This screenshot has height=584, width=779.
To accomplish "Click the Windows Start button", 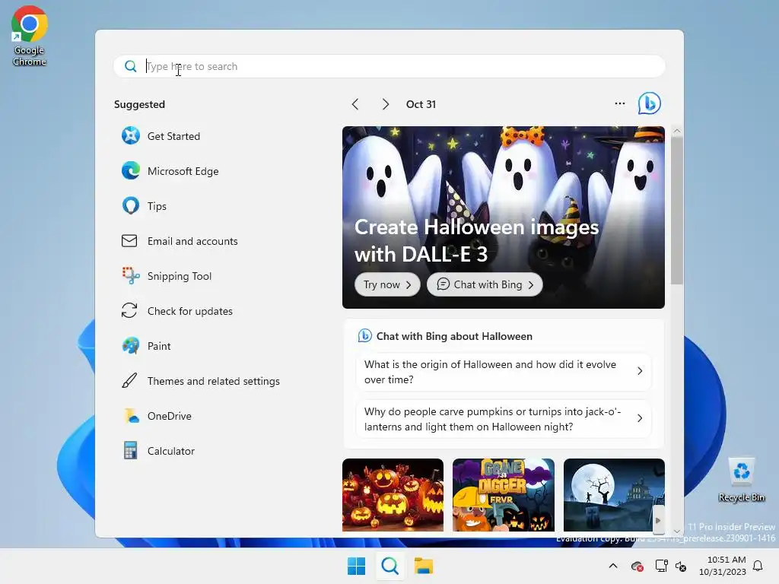I will pos(356,566).
